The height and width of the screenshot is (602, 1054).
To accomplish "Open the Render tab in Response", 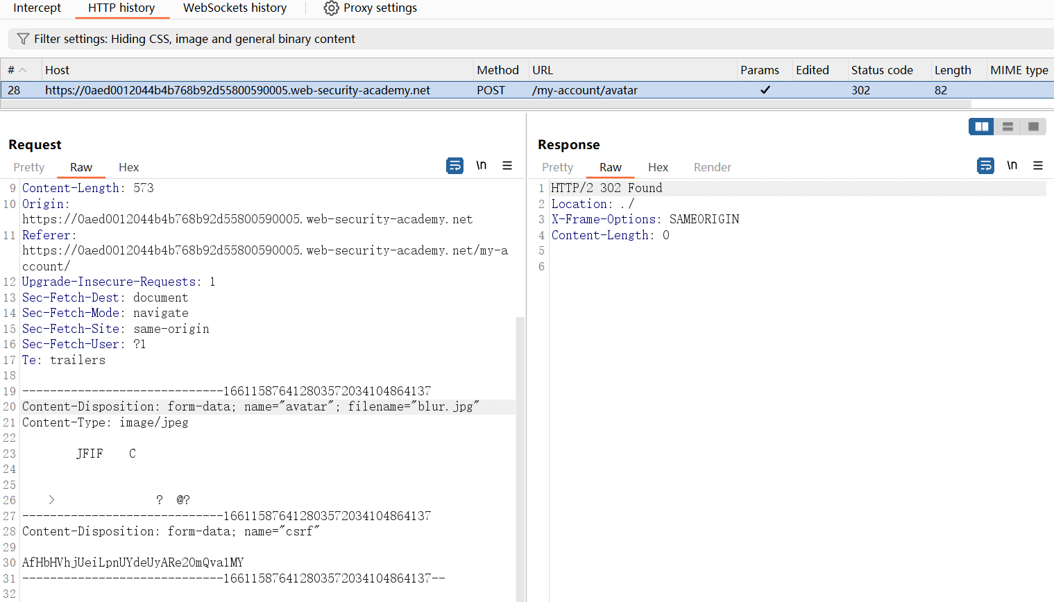I will 712,167.
